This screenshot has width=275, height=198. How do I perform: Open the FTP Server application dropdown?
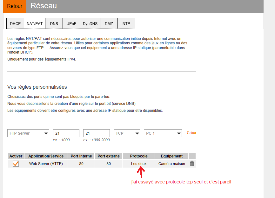[28, 133]
